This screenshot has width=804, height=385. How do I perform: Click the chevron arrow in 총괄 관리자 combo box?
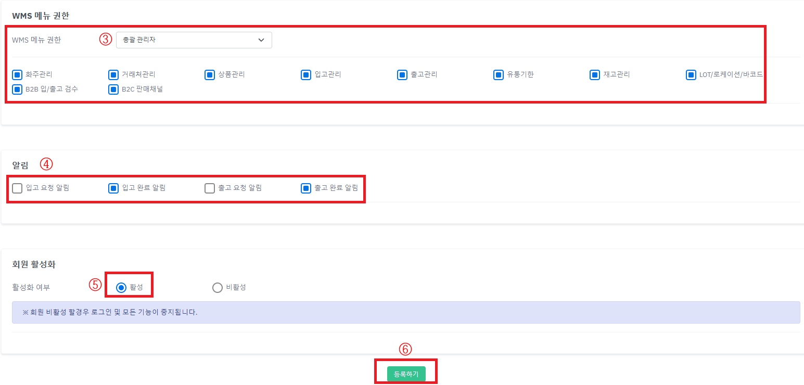(x=261, y=40)
